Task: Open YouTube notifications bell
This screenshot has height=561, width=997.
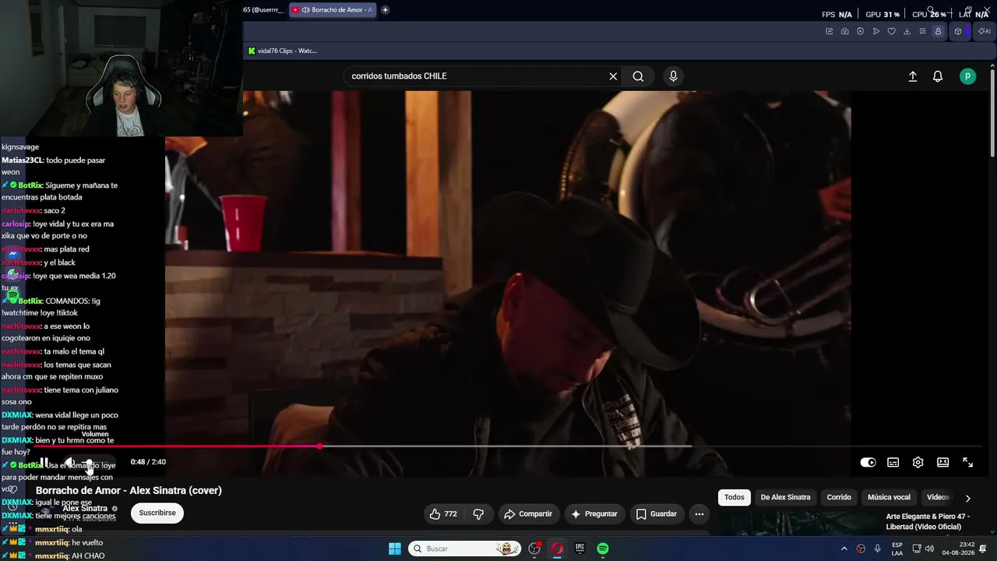Action: point(938,76)
